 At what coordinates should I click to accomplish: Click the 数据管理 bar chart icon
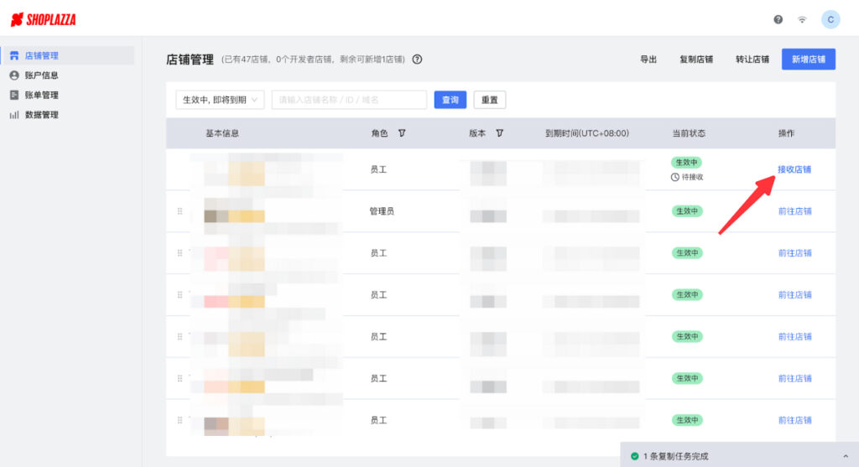(14, 114)
